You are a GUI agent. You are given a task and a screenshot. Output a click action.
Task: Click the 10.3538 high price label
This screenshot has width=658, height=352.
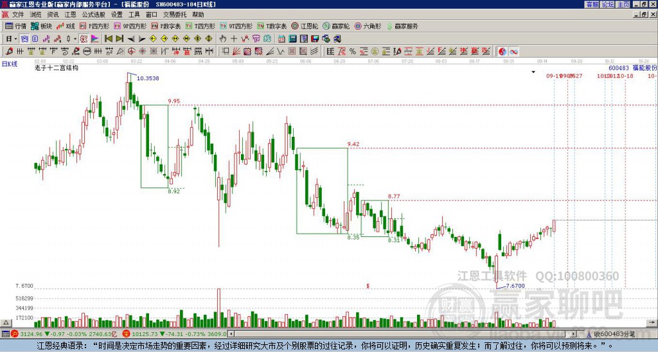[x=148, y=78]
